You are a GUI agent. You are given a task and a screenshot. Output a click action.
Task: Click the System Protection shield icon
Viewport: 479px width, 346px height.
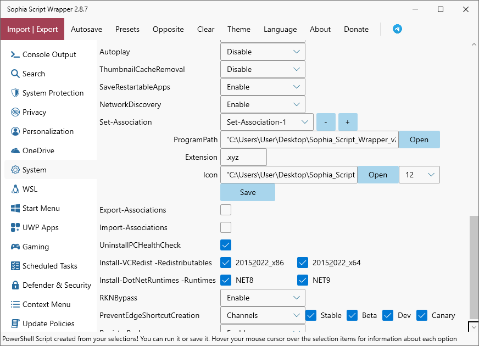click(15, 93)
